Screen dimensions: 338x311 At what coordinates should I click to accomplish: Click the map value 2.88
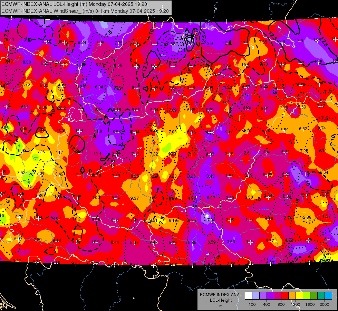(307, 217)
